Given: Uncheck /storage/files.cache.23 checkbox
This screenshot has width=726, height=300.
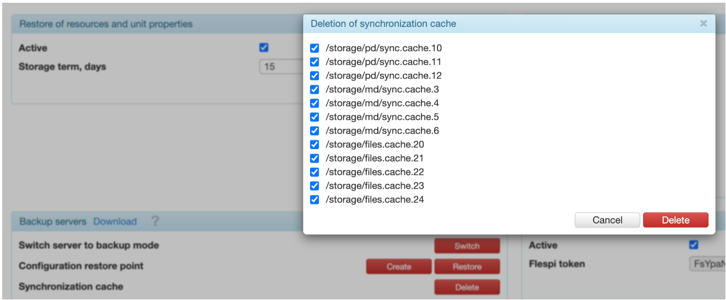Looking at the screenshot, I should point(314,186).
